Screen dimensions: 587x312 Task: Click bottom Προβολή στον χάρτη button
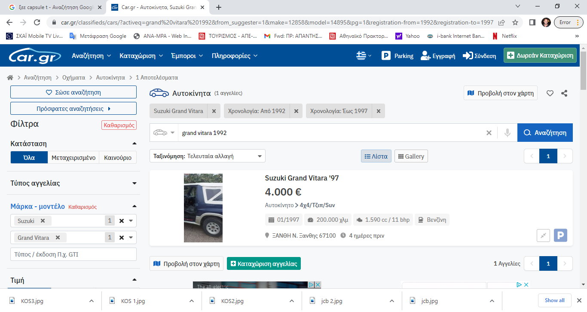click(x=186, y=263)
